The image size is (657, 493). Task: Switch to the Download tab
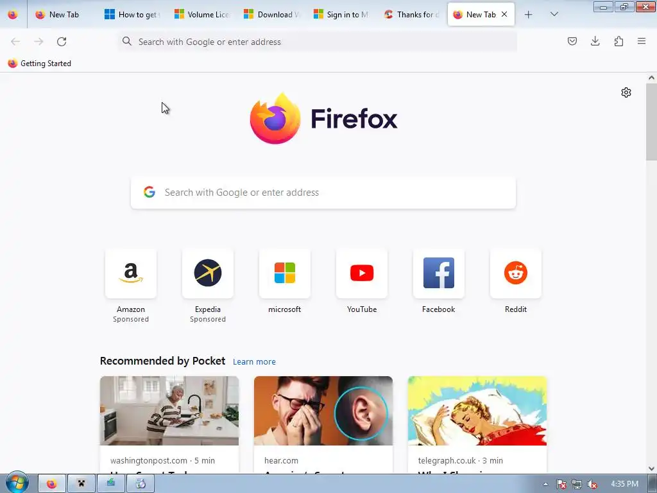[x=272, y=14]
